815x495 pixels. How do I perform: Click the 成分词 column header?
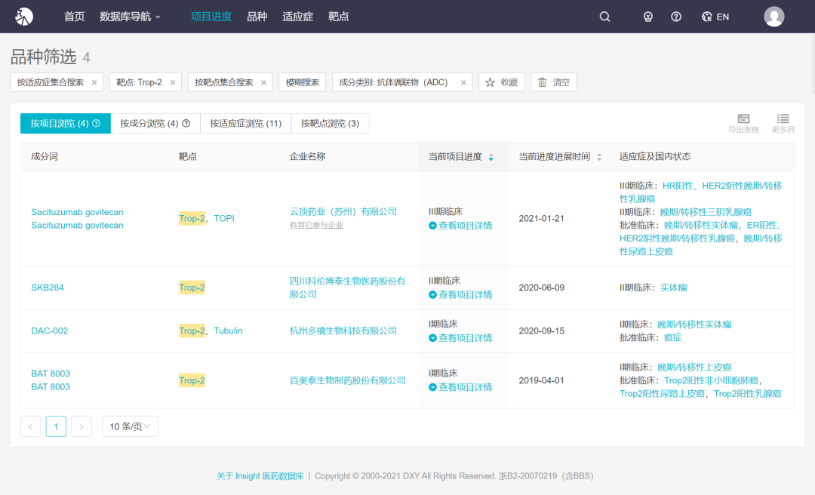tap(45, 157)
